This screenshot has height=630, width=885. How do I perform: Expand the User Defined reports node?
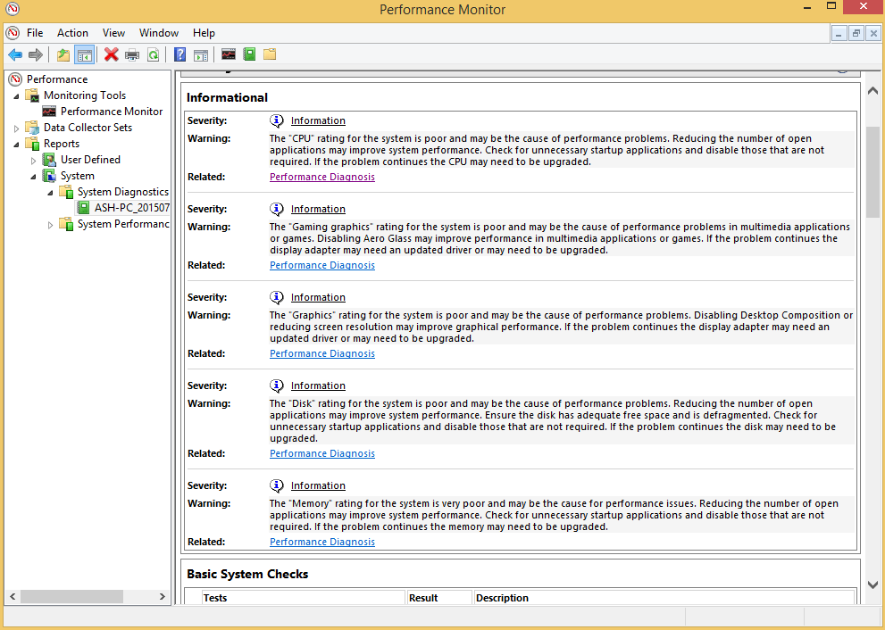tap(34, 160)
